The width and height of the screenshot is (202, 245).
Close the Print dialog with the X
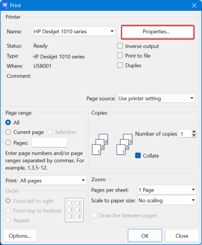194,5
